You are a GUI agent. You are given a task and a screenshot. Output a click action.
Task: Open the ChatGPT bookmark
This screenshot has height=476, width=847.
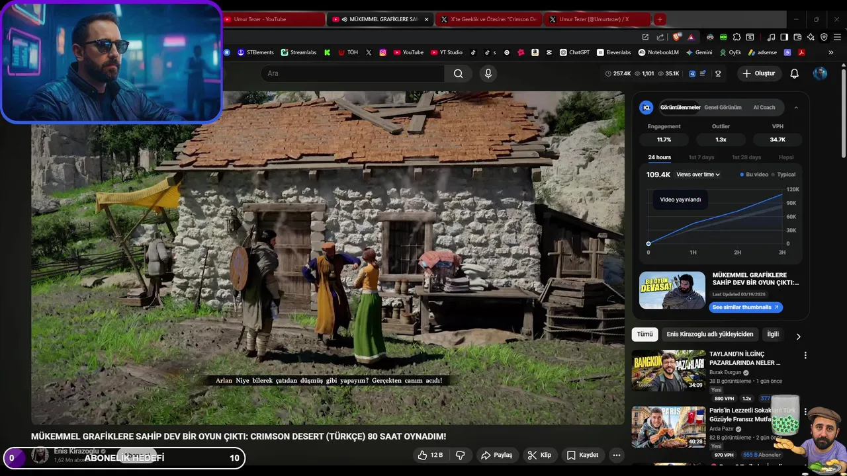[x=574, y=52]
